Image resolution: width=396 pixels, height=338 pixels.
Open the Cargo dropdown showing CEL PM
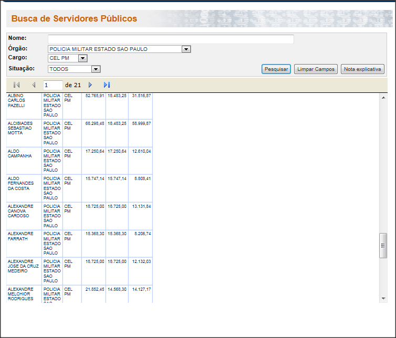[82, 58]
